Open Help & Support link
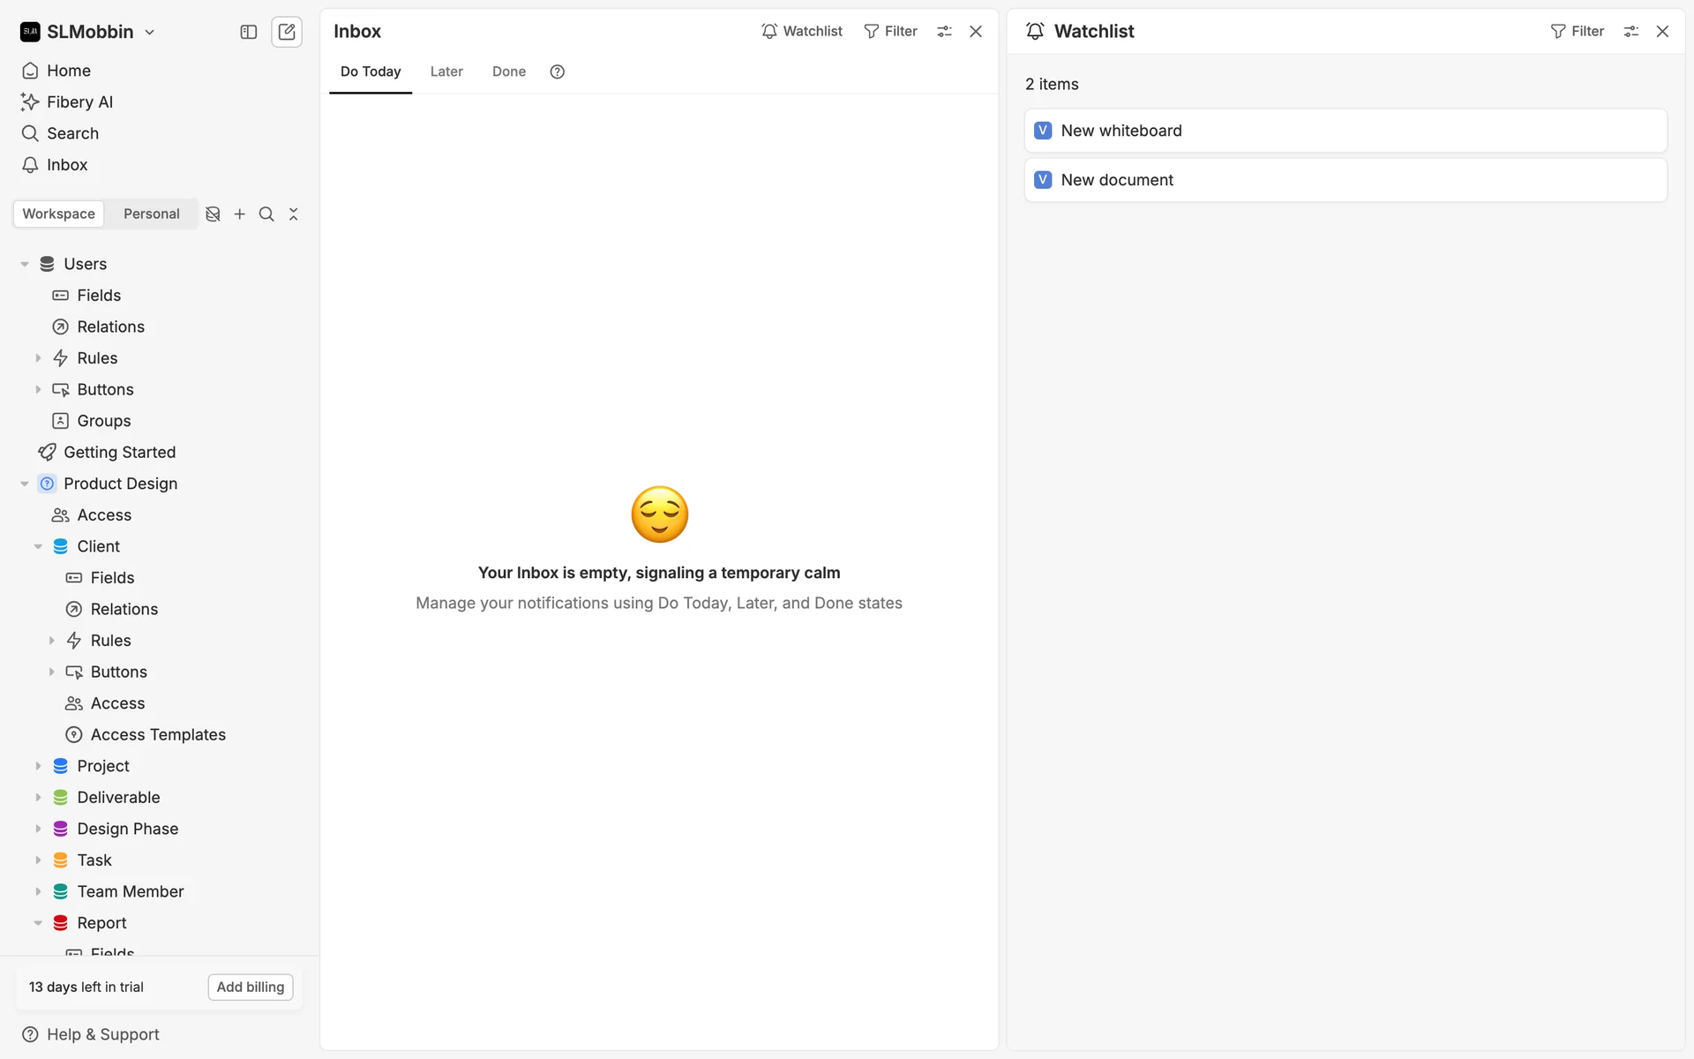Viewport: 1694px width, 1059px height. 102,1034
